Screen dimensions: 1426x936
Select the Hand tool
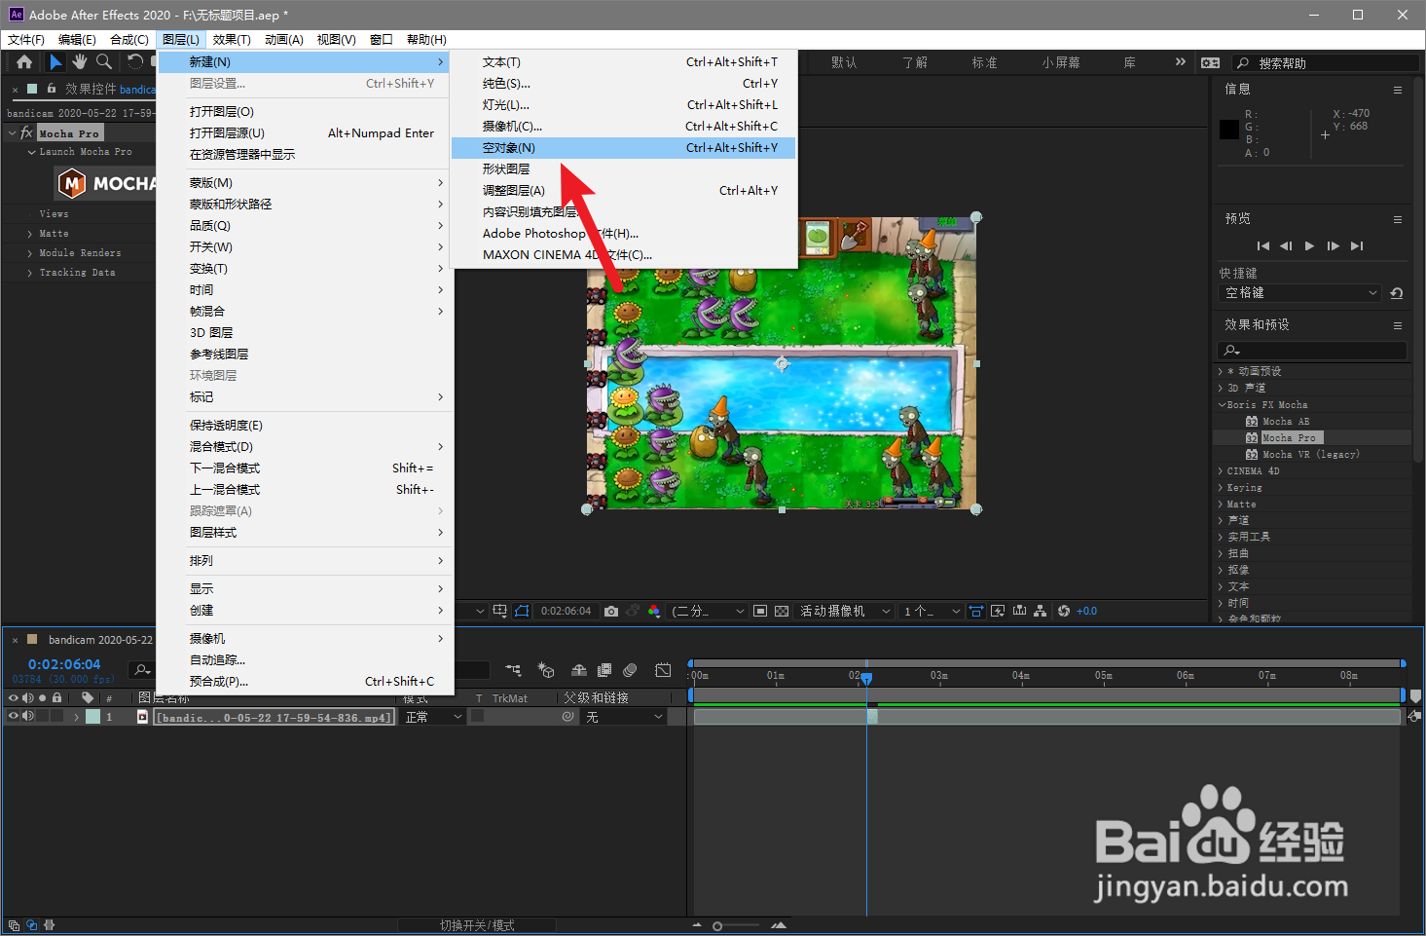pyautogui.click(x=79, y=62)
